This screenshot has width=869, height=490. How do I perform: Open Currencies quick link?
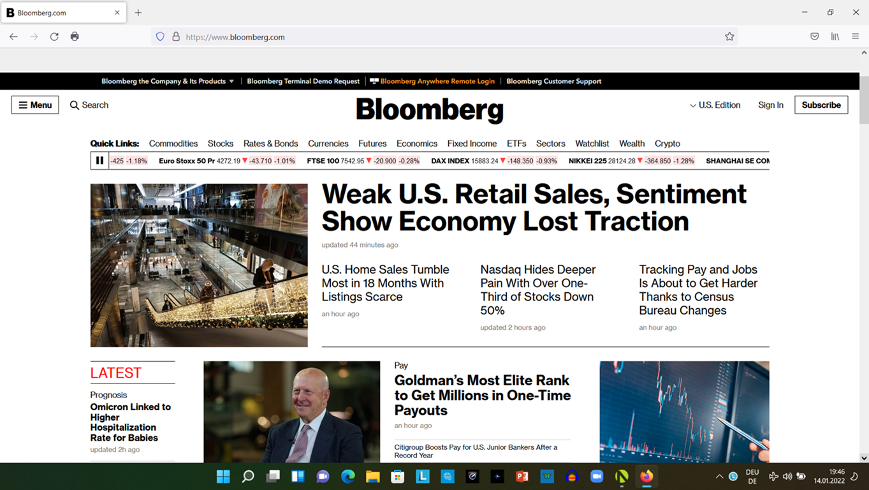328,144
